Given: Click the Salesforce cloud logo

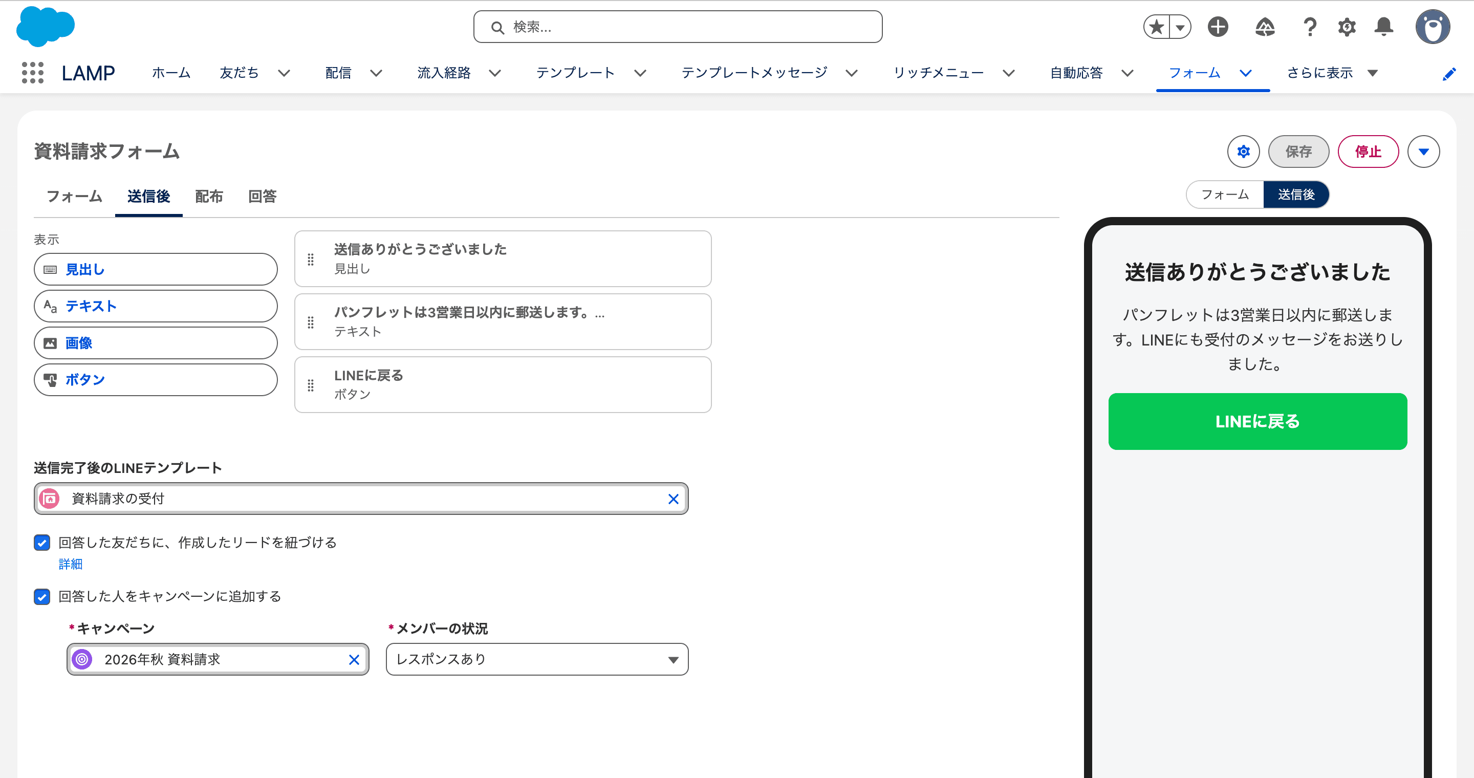Looking at the screenshot, I should tap(45, 26).
